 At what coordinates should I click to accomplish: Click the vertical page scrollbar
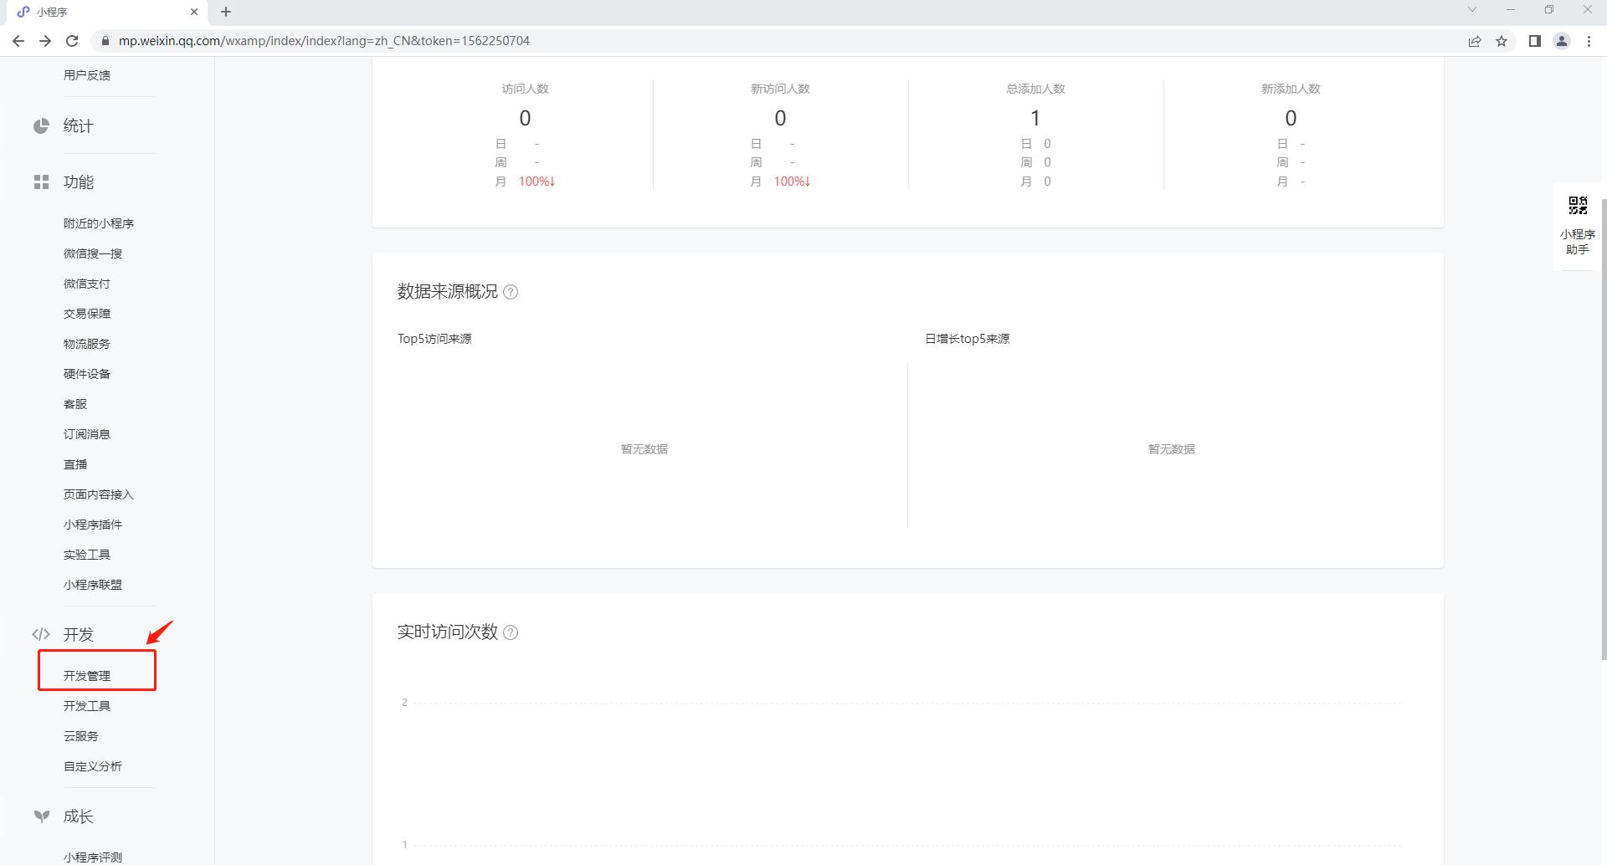click(x=1603, y=428)
